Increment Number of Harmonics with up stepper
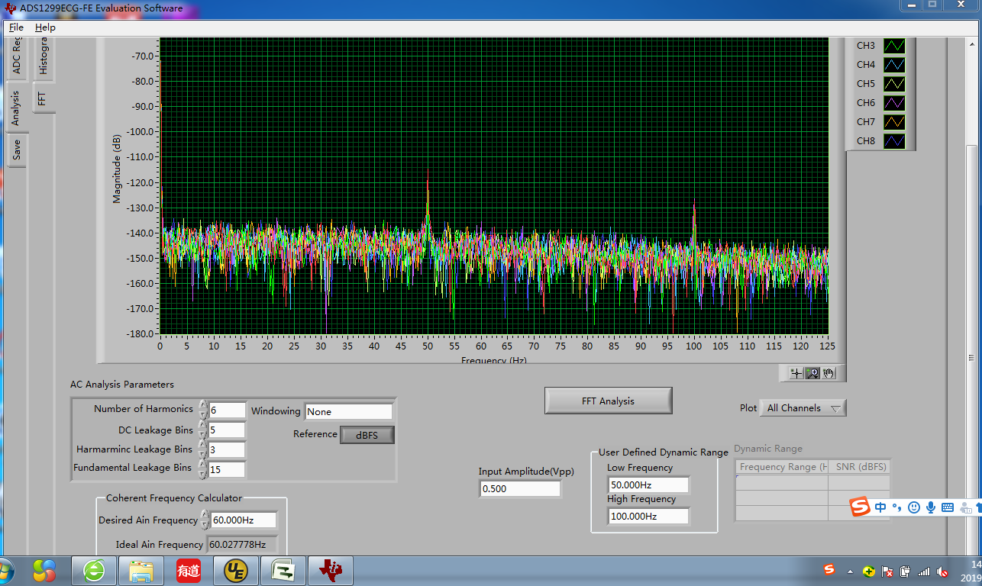This screenshot has width=982, height=586. coord(203,405)
